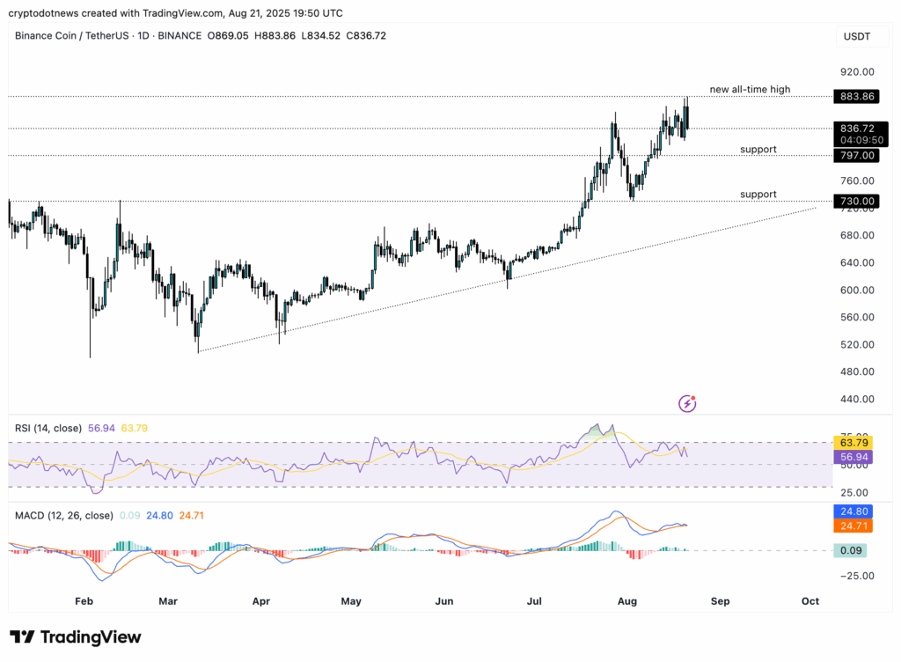Open the Binance Coin / TetherUS symbol name
The image size is (901, 662).
(x=70, y=35)
